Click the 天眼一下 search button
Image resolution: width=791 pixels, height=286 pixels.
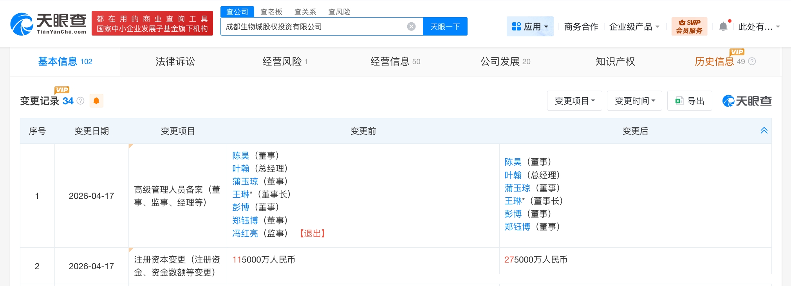coord(445,27)
